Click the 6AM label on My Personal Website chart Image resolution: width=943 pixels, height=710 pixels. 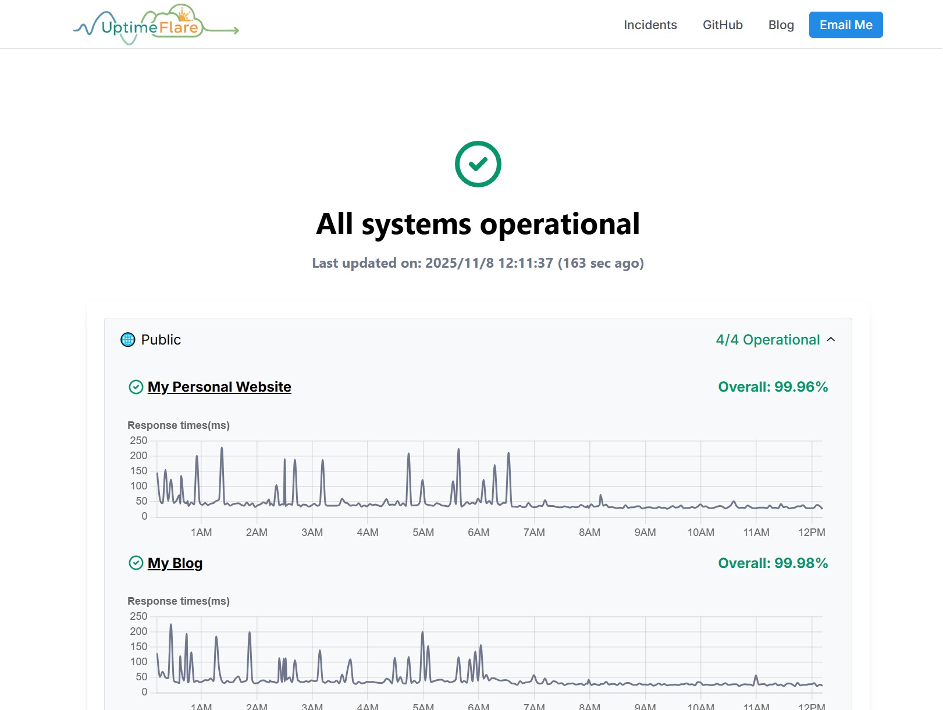pos(478,532)
